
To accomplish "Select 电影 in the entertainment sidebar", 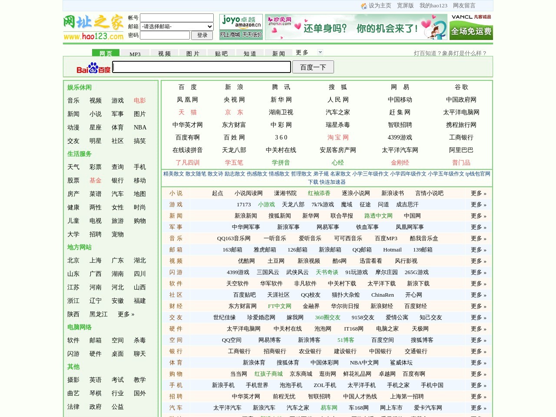I will [x=140, y=101].
